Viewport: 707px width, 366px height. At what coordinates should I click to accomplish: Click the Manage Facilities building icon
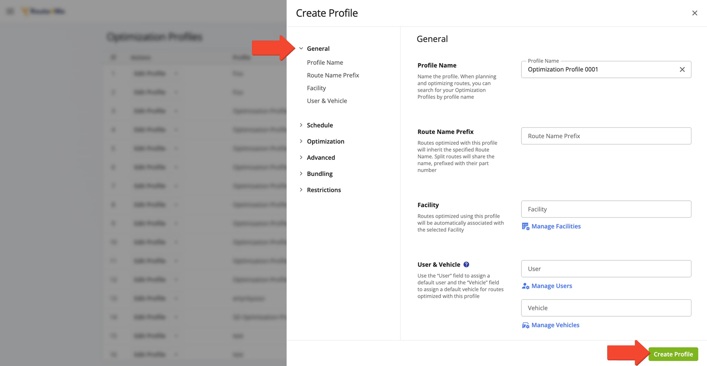[x=525, y=226]
